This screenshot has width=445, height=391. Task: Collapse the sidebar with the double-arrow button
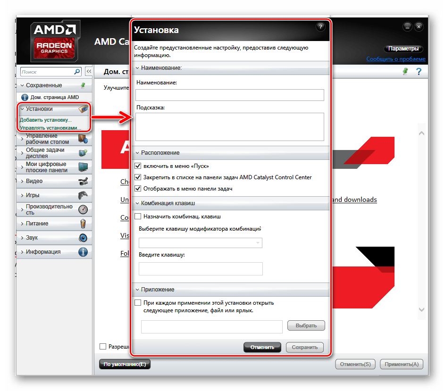[x=89, y=71]
